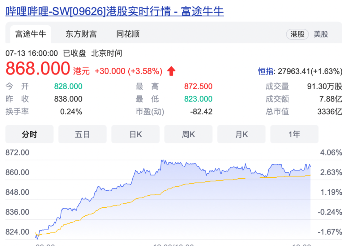Image resolution: width=342 pixels, height=246 pixels.
Task: Click the 港元 currency label
Action: click(x=81, y=71)
